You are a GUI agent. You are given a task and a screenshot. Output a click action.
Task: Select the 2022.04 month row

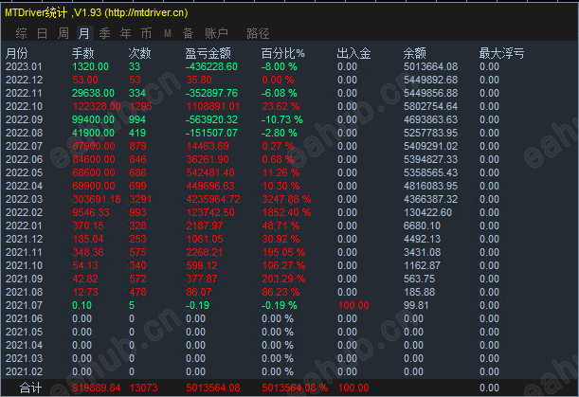(290, 186)
